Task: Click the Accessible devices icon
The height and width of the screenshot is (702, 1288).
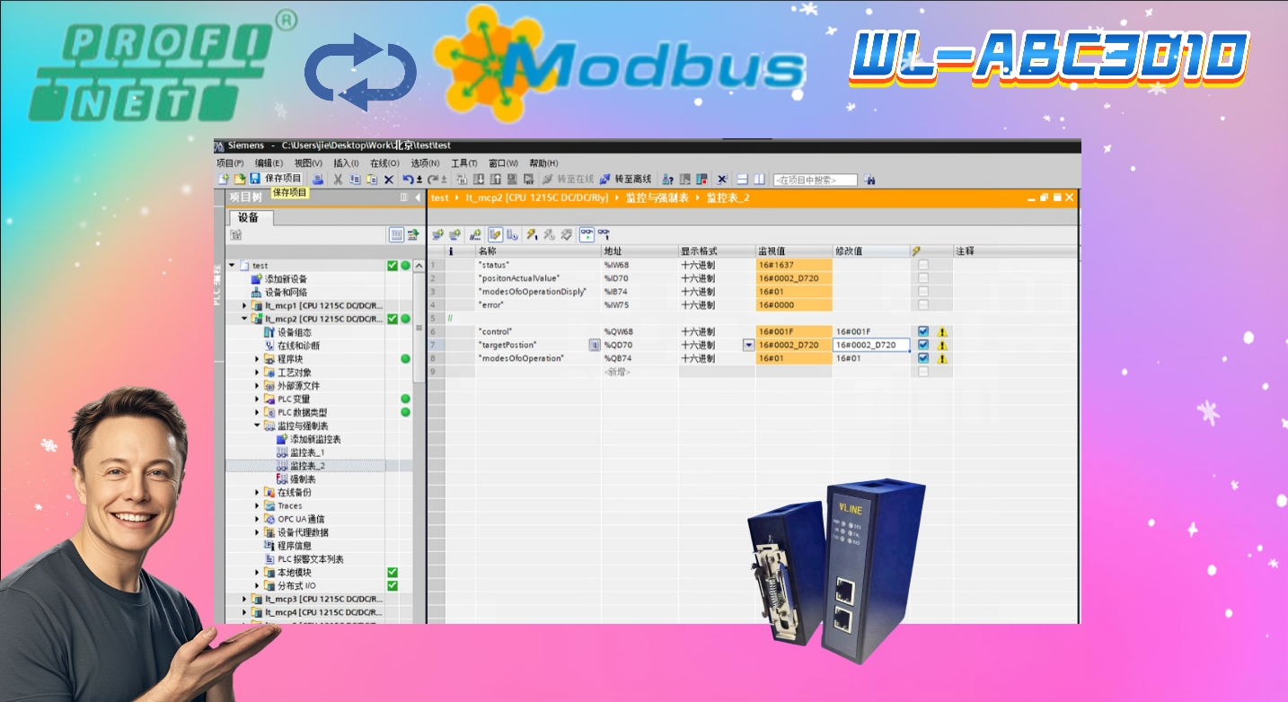Action: point(667,179)
